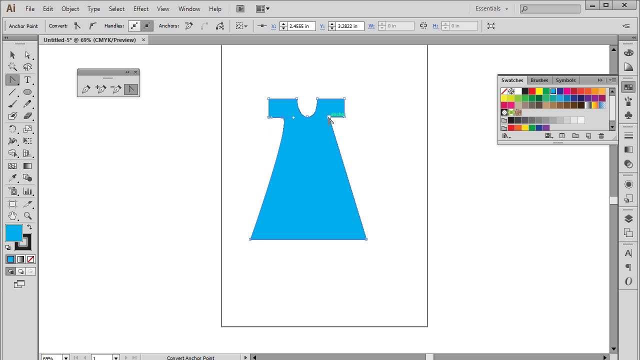
Task: Toggle the None fill mode button
Action: tap(30, 259)
